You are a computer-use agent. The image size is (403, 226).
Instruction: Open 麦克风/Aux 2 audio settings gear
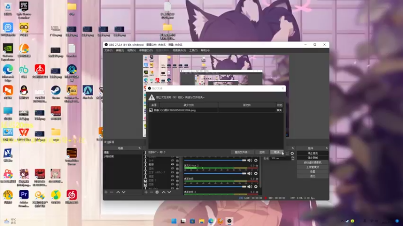point(256,173)
